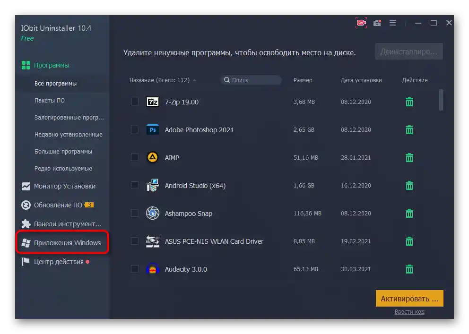Check the Android Studio (x64) checkbox

point(135,185)
